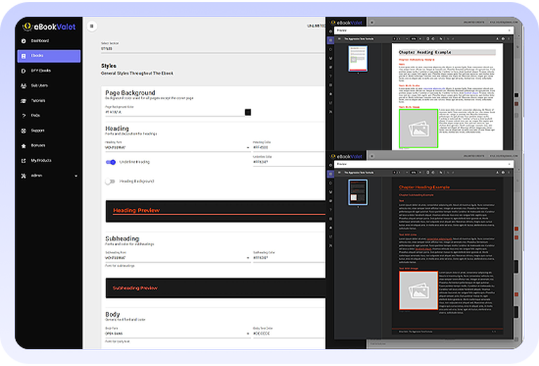Click the Sub Users people icon
This screenshot has height=366, width=539.
pyautogui.click(x=24, y=86)
